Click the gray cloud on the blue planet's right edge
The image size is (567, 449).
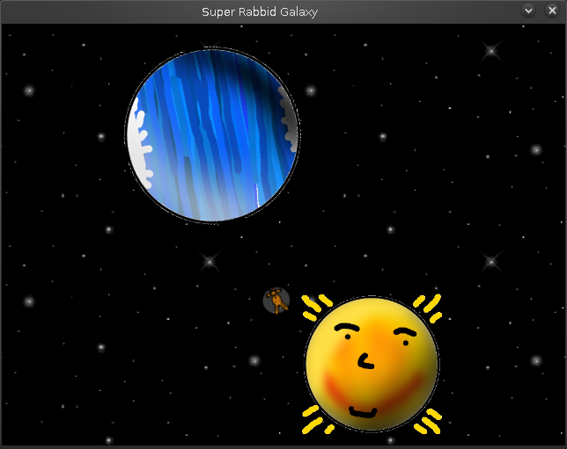point(288,123)
